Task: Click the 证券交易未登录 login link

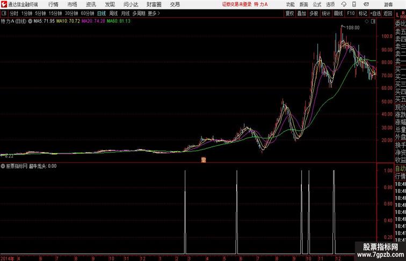Action: 237,4
